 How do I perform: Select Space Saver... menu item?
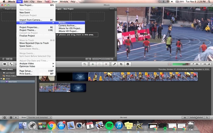[x=36, y=46]
